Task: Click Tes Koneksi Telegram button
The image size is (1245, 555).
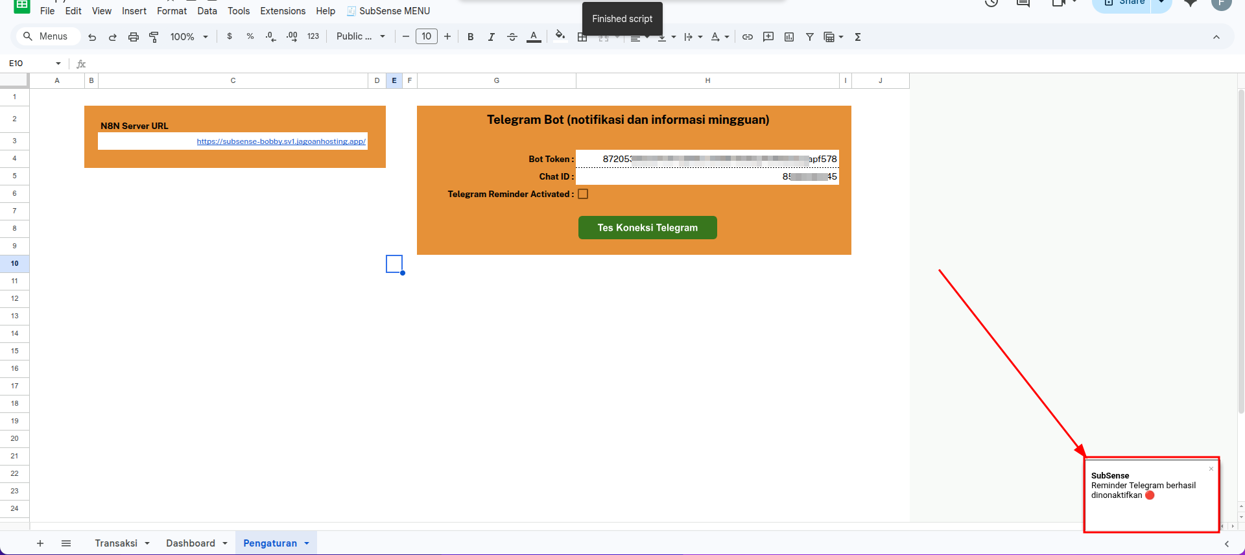Action: tap(647, 228)
